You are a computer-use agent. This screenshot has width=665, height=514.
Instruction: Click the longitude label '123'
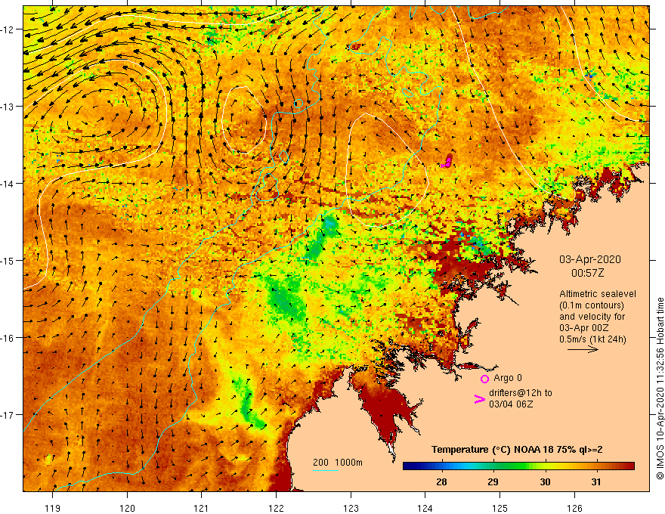click(x=351, y=508)
